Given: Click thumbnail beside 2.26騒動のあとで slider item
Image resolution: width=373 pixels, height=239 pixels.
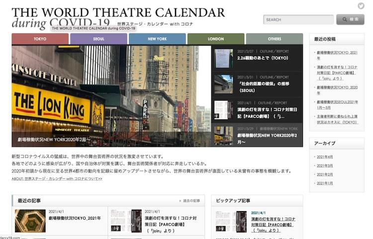Looking at the screenshot, I should (224, 58).
